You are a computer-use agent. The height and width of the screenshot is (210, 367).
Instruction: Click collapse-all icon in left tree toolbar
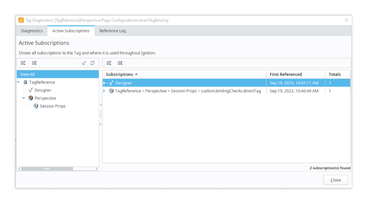pyautogui.click(x=23, y=63)
